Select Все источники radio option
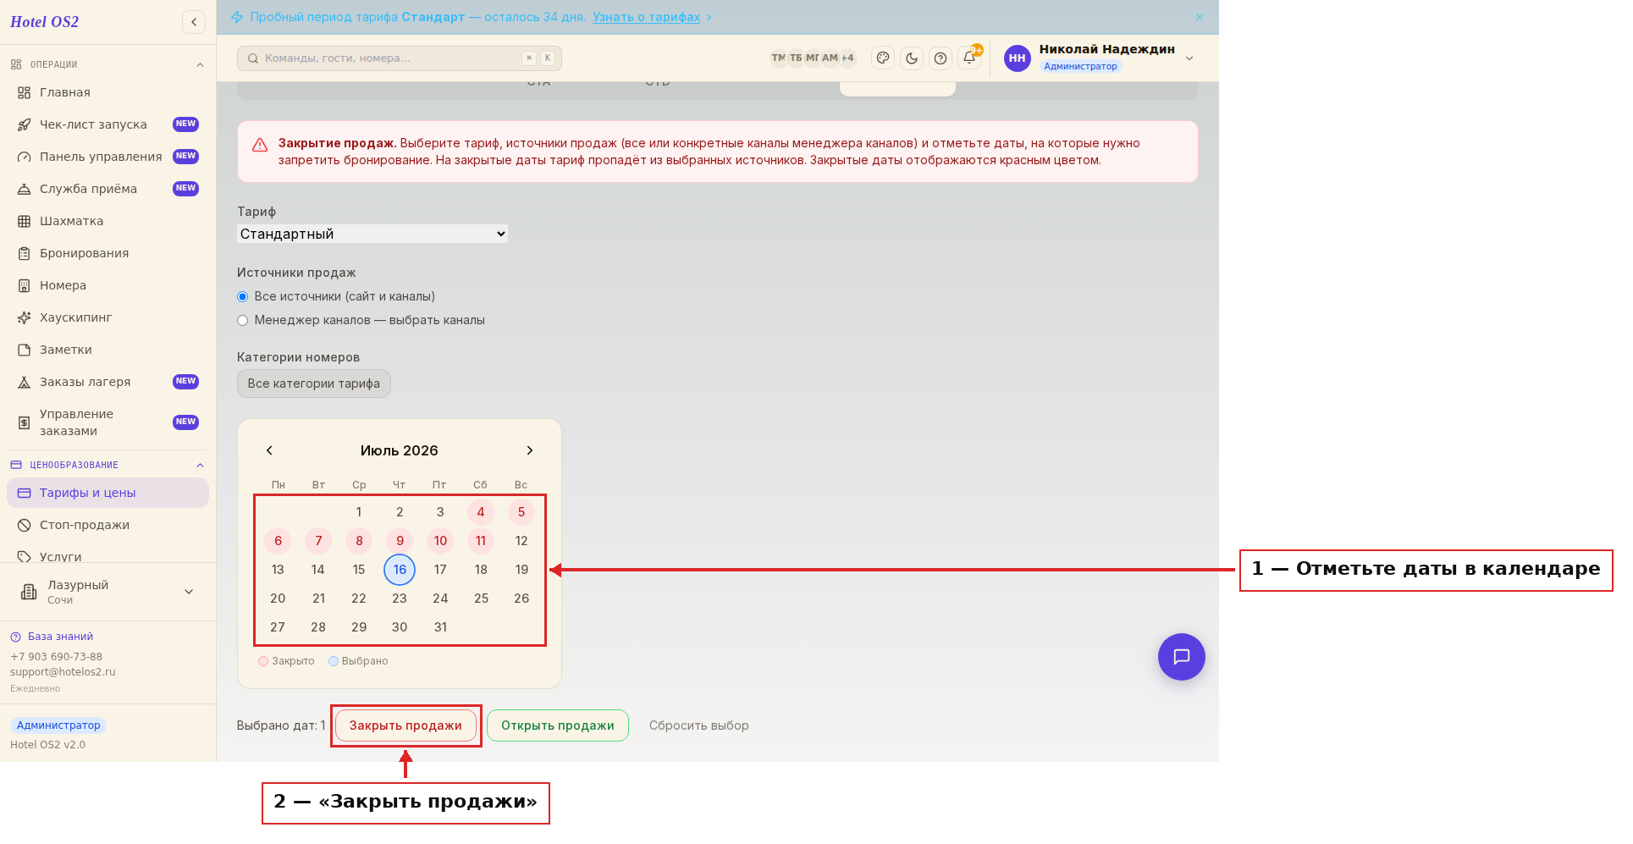This screenshot has width=1633, height=844. coord(243,296)
